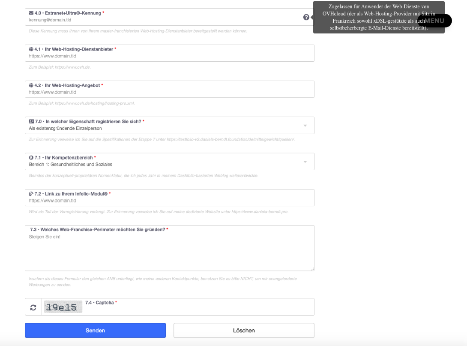Click the link icon beside Infolio-Modul field
This screenshot has width=467, height=346.
pyautogui.click(x=30, y=194)
